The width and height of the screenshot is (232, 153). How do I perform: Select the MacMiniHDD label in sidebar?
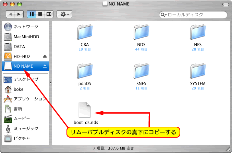26,37
